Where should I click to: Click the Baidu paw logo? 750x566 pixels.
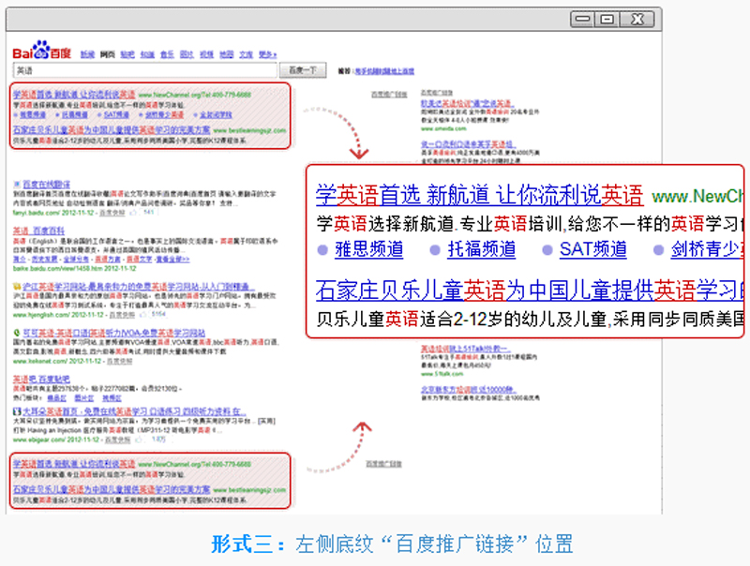tap(41, 50)
